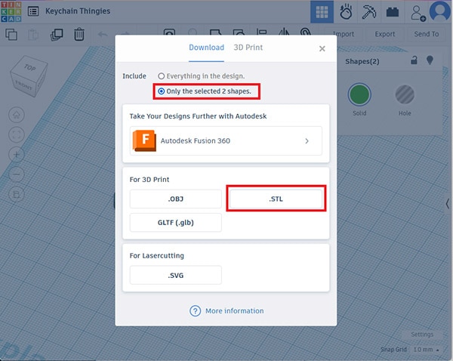453x361 pixels.
Task: Zoom out with the minus icon
Action: click(x=17, y=174)
